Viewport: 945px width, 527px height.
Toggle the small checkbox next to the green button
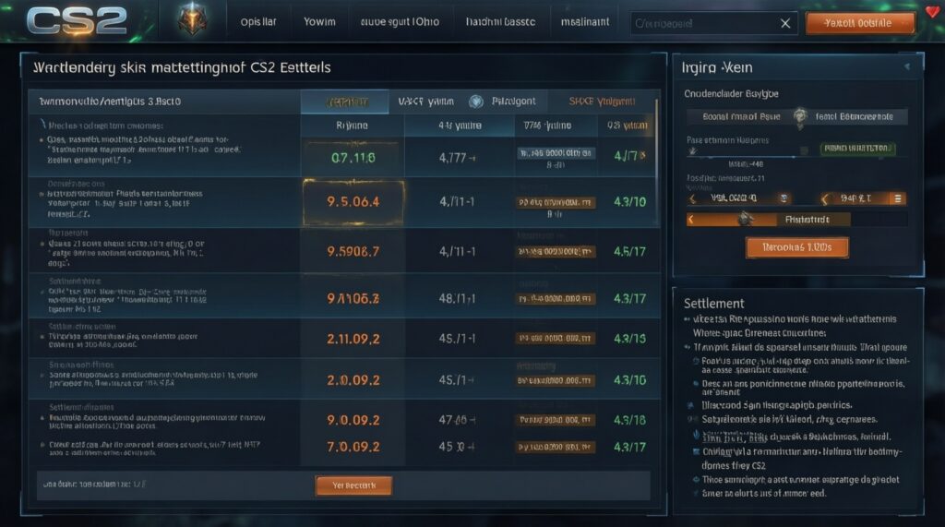pyautogui.click(x=804, y=150)
